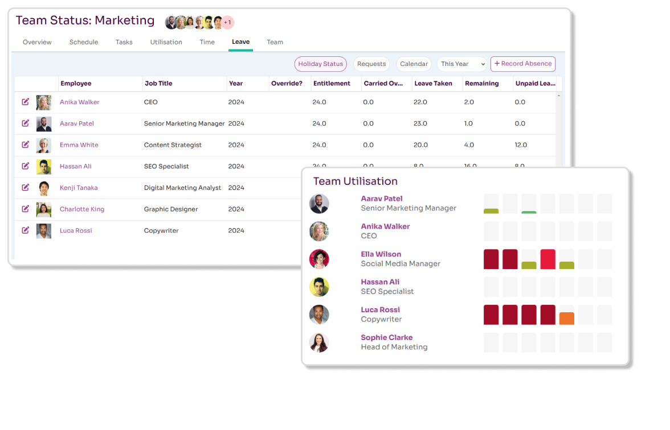Edit Luca Rossi's leave record
Screen dimensions: 670x430
pos(25,230)
